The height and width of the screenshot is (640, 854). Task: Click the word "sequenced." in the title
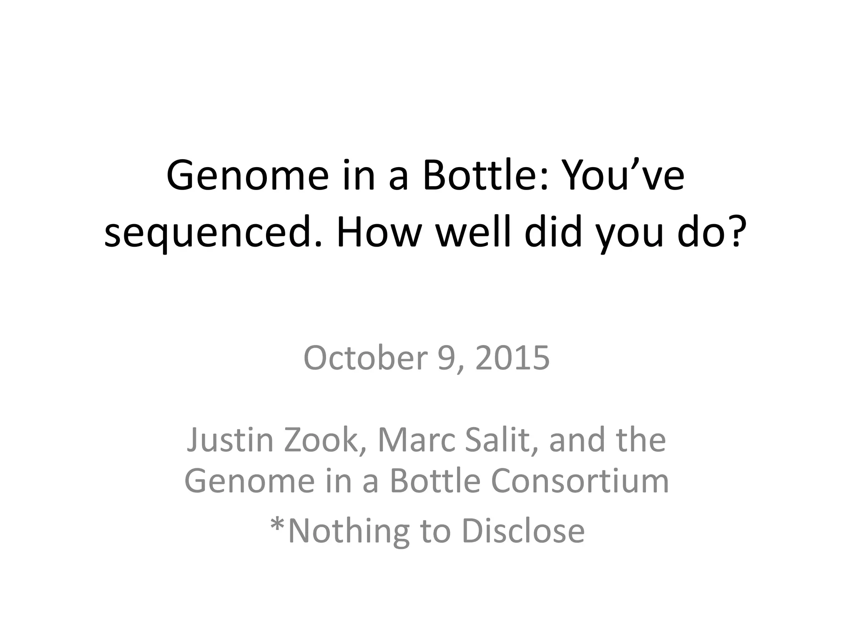(213, 232)
